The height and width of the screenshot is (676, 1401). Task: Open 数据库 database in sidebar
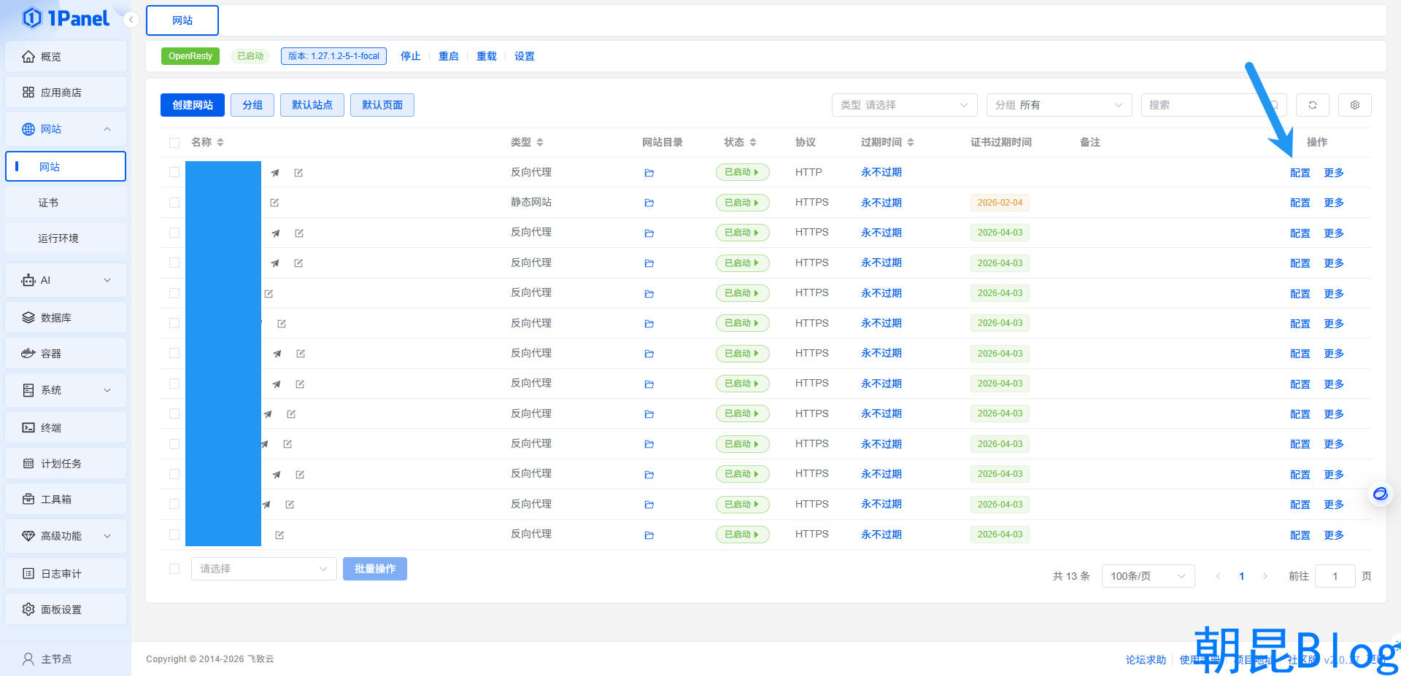[66, 317]
